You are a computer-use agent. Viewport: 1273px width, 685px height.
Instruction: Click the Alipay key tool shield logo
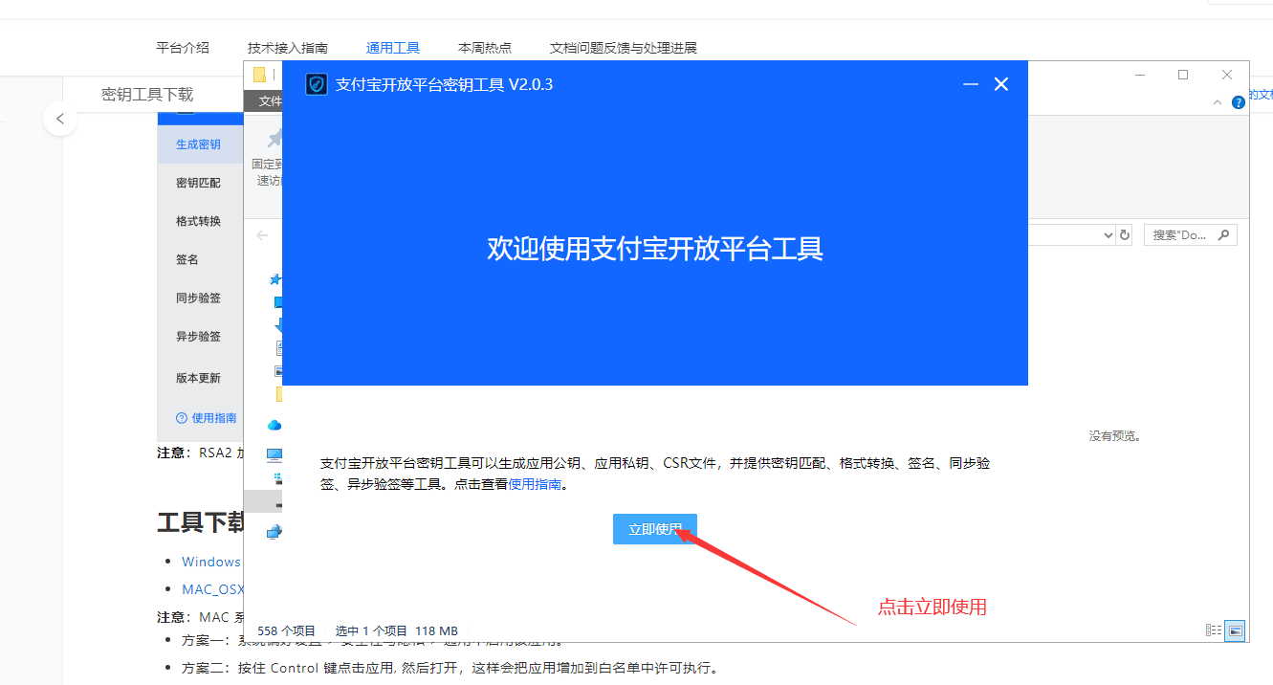click(317, 84)
